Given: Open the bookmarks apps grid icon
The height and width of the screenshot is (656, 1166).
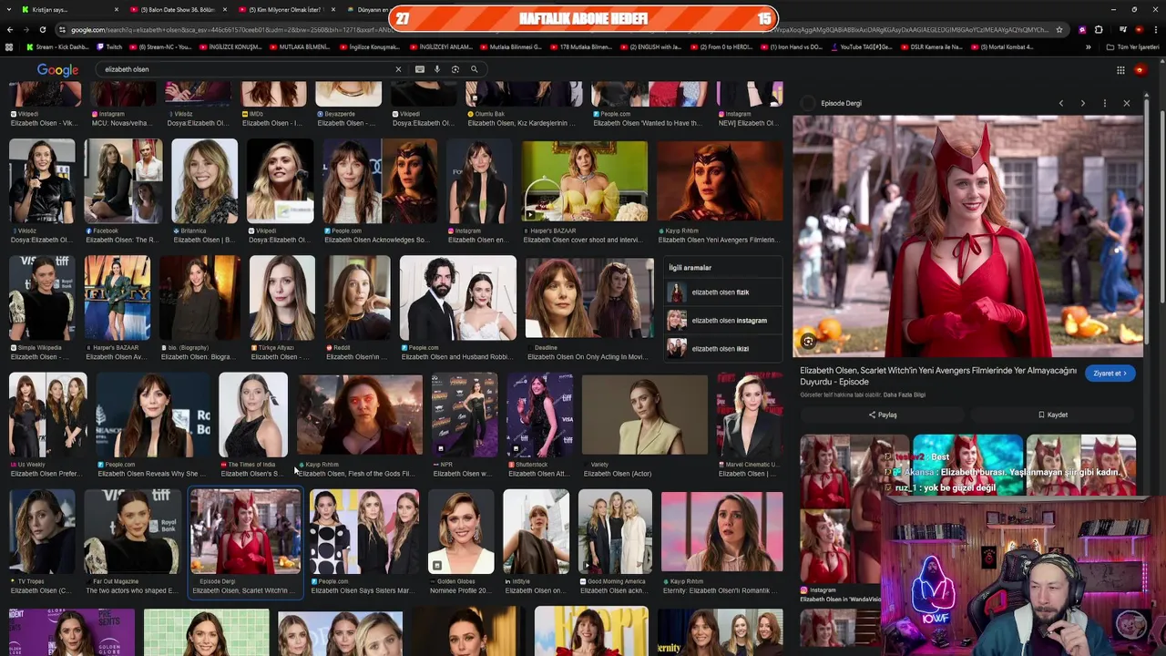Looking at the screenshot, I should point(9,46).
